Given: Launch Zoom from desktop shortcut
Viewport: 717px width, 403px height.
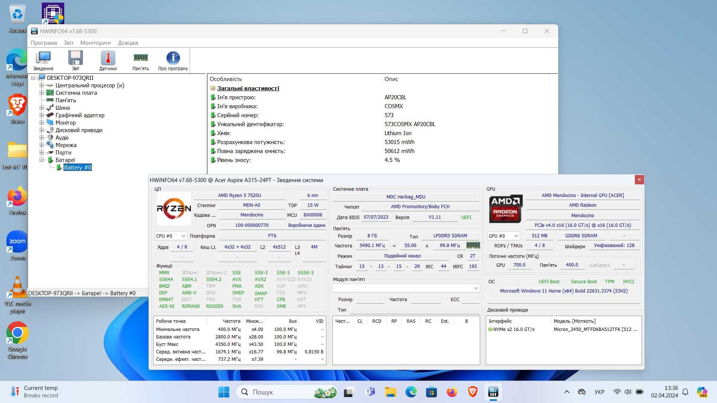Looking at the screenshot, I should [17, 246].
